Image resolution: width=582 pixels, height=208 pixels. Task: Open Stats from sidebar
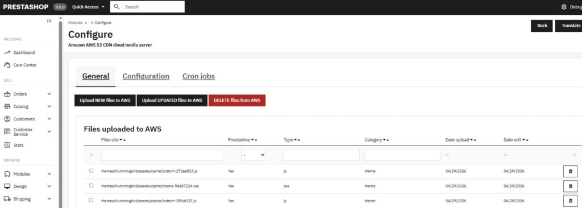tap(19, 145)
